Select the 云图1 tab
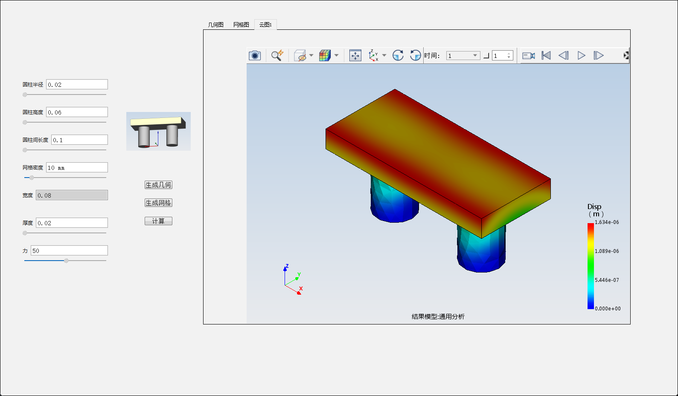 (265, 25)
